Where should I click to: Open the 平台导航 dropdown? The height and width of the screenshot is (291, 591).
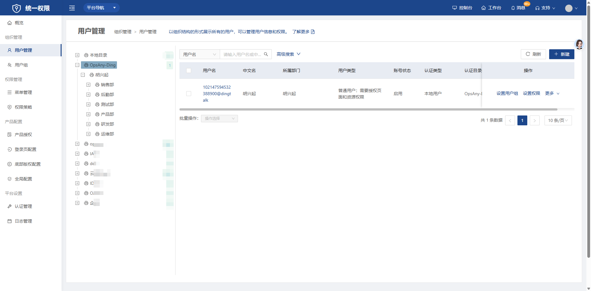tap(101, 8)
